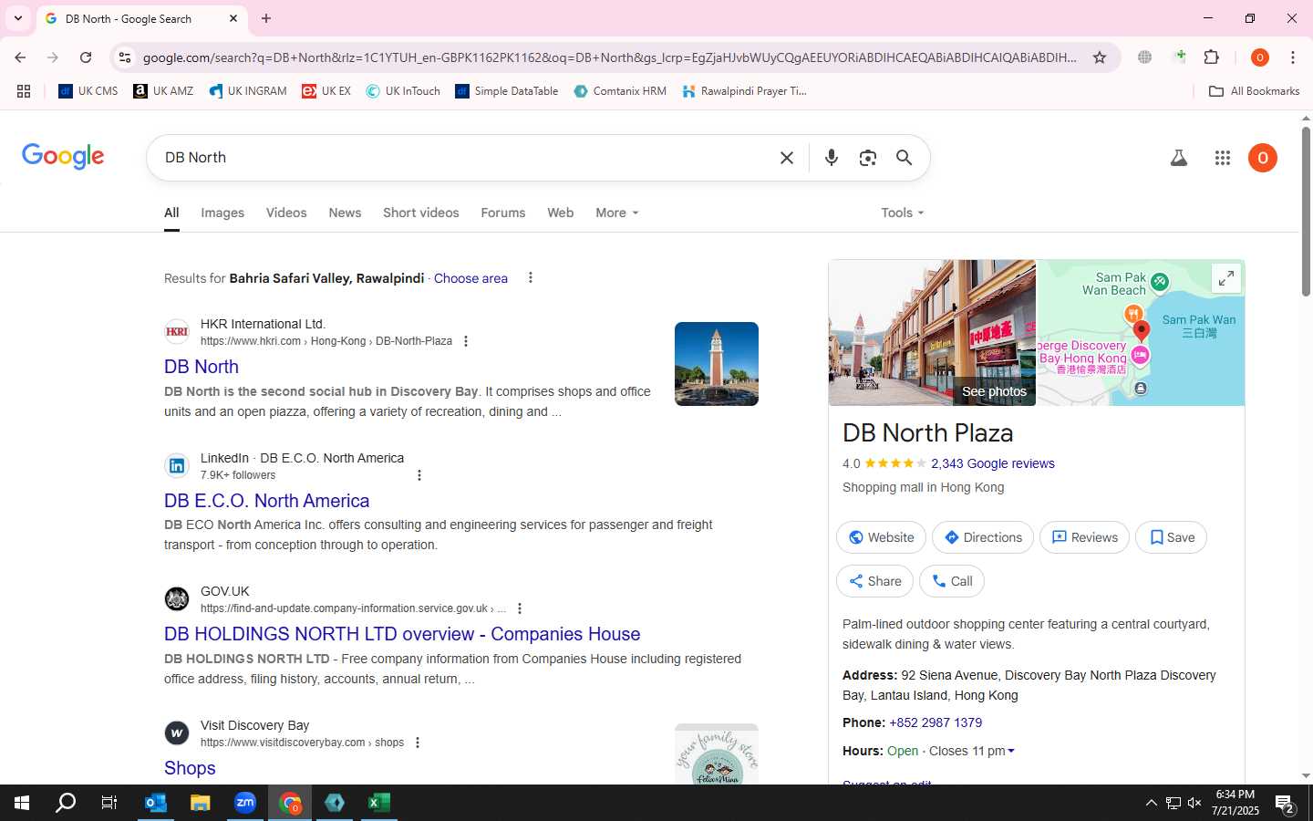Open DB HOLDINGS NORTH LTD overview link
This screenshot has height=821, width=1313.
point(402,634)
